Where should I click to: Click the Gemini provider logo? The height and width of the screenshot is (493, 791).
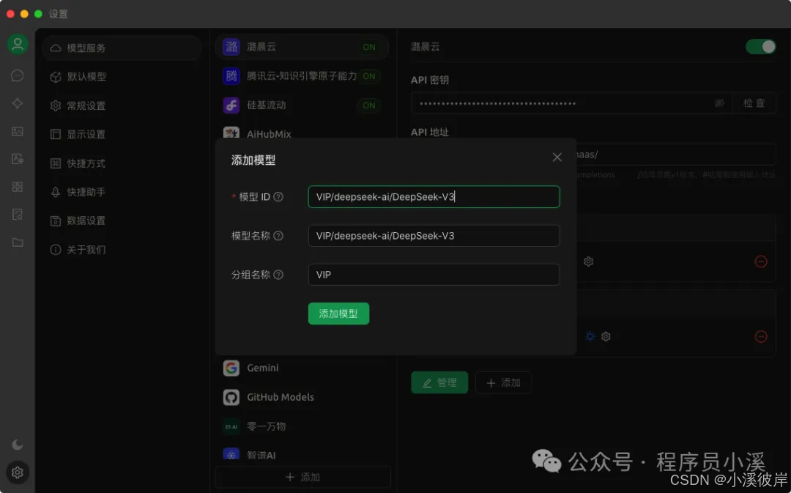click(231, 368)
